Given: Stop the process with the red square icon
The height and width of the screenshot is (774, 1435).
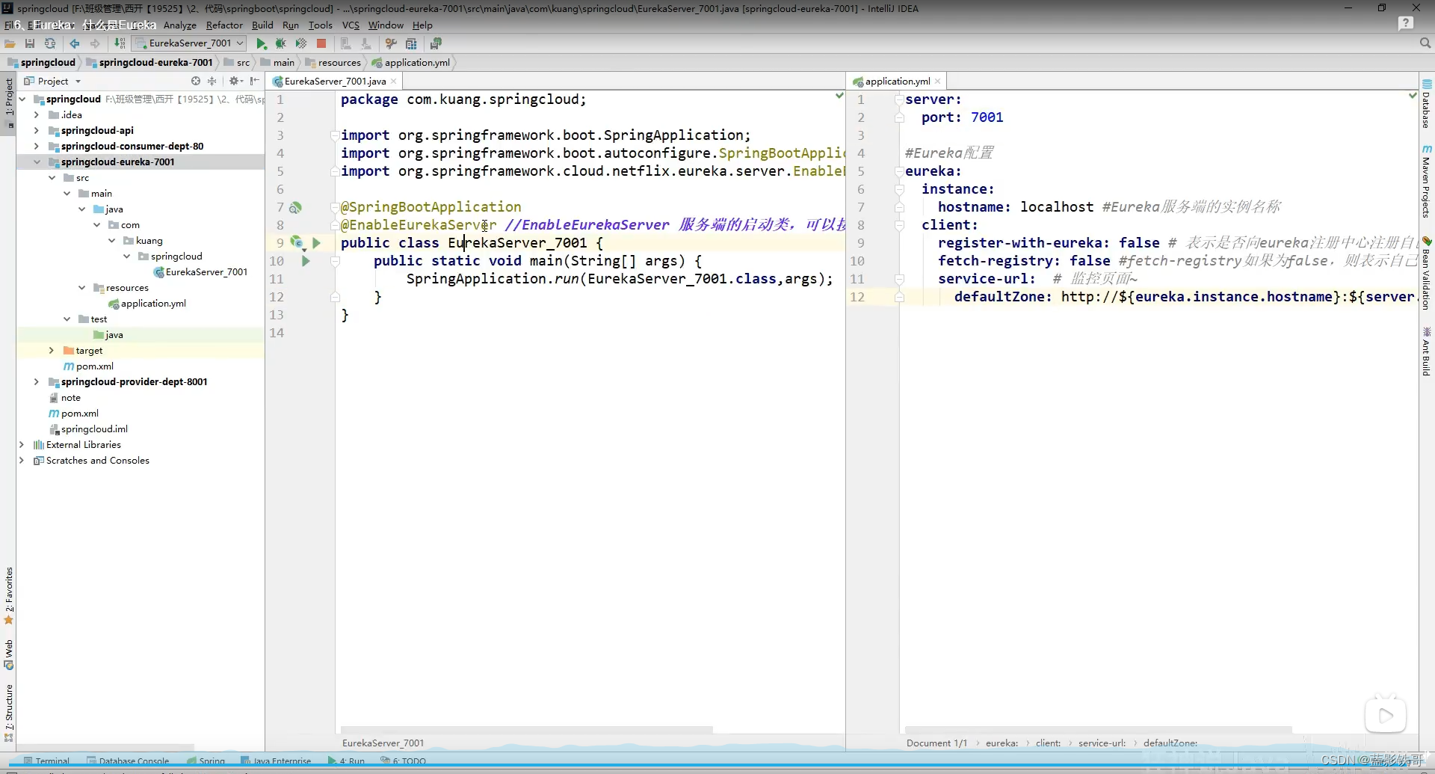Looking at the screenshot, I should tap(321, 43).
